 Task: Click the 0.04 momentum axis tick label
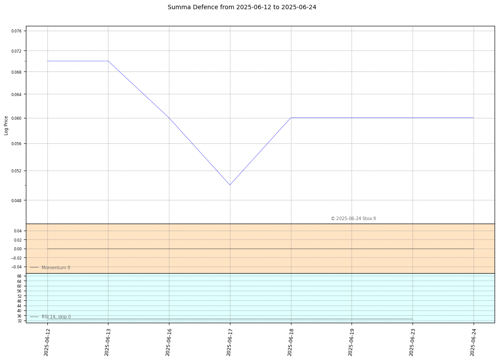click(18, 231)
